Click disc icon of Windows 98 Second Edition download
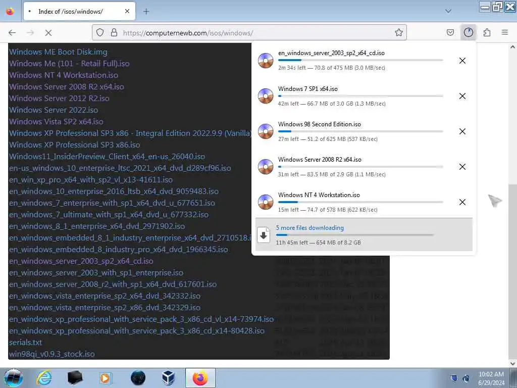Image resolution: width=517 pixels, height=388 pixels. [x=266, y=131]
